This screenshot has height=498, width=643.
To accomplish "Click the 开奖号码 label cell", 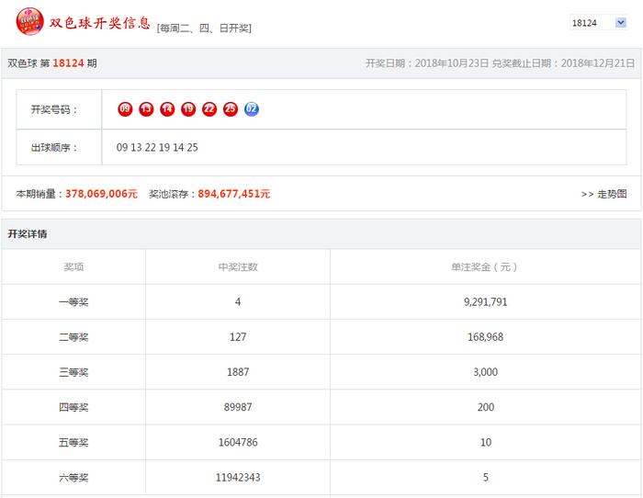I will point(59,109).
